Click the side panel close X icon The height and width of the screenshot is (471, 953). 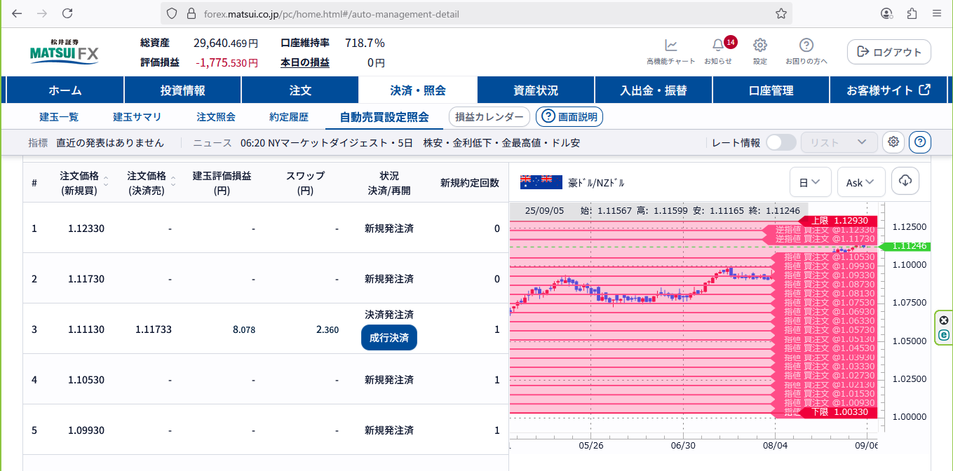(x=943, y=320)
